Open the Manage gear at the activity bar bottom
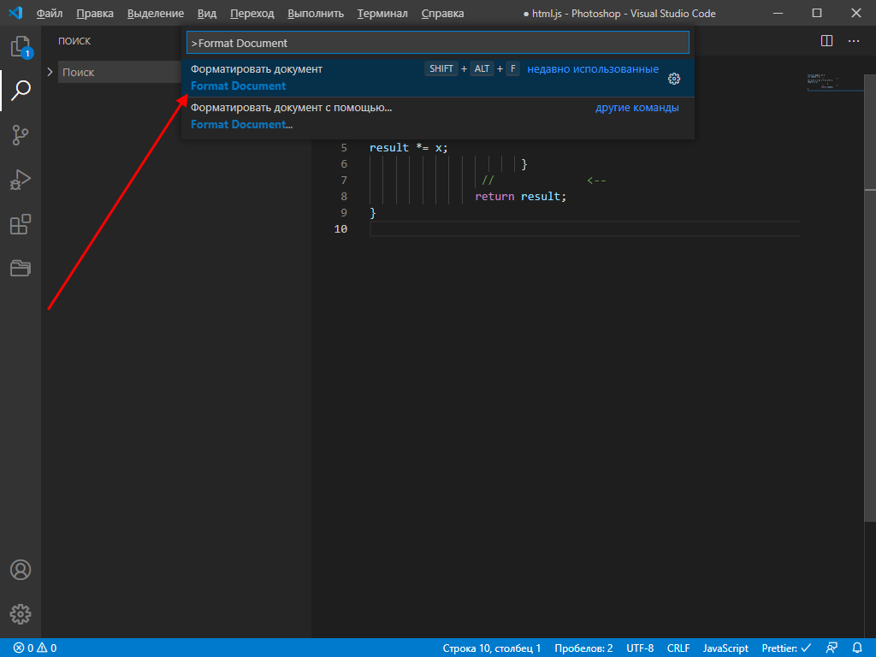Screen dimensions: 876x657 click(x=21, y=613)
